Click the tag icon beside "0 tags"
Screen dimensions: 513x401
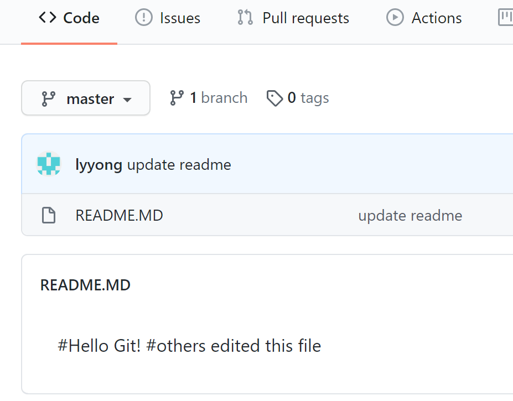point(274,98)
